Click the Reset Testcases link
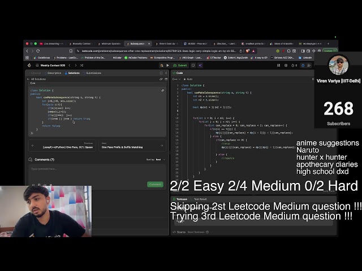 [196, 232]
